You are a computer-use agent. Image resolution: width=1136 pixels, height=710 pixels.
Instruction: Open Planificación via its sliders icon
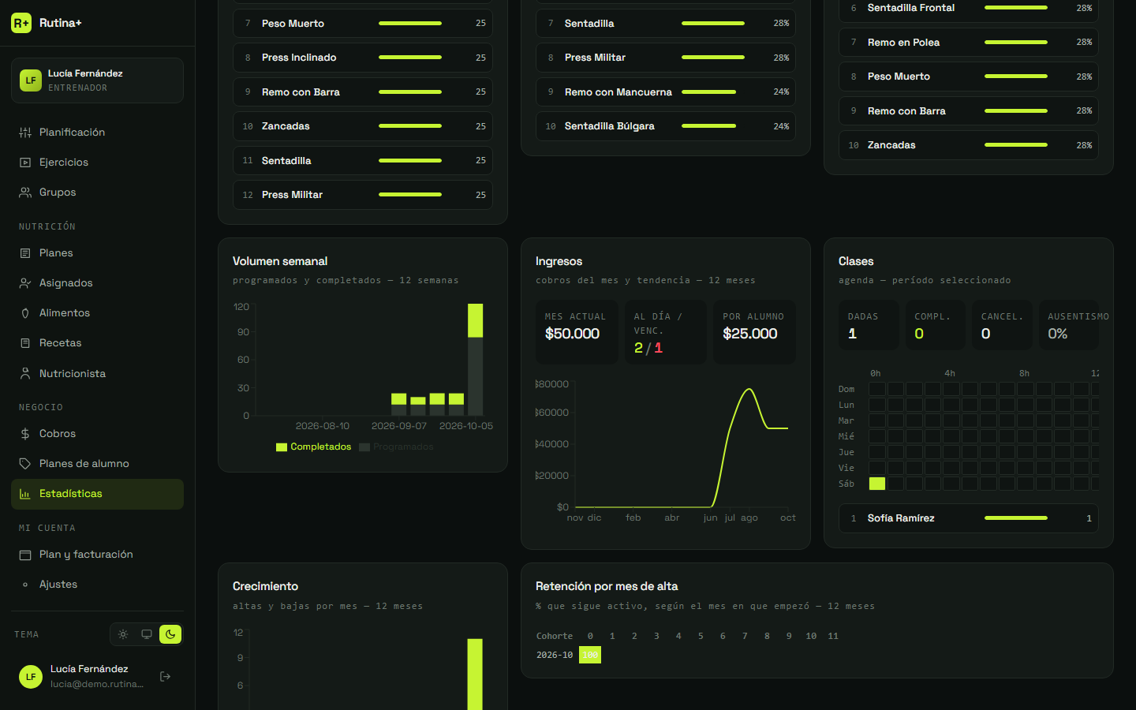[25, 133]
